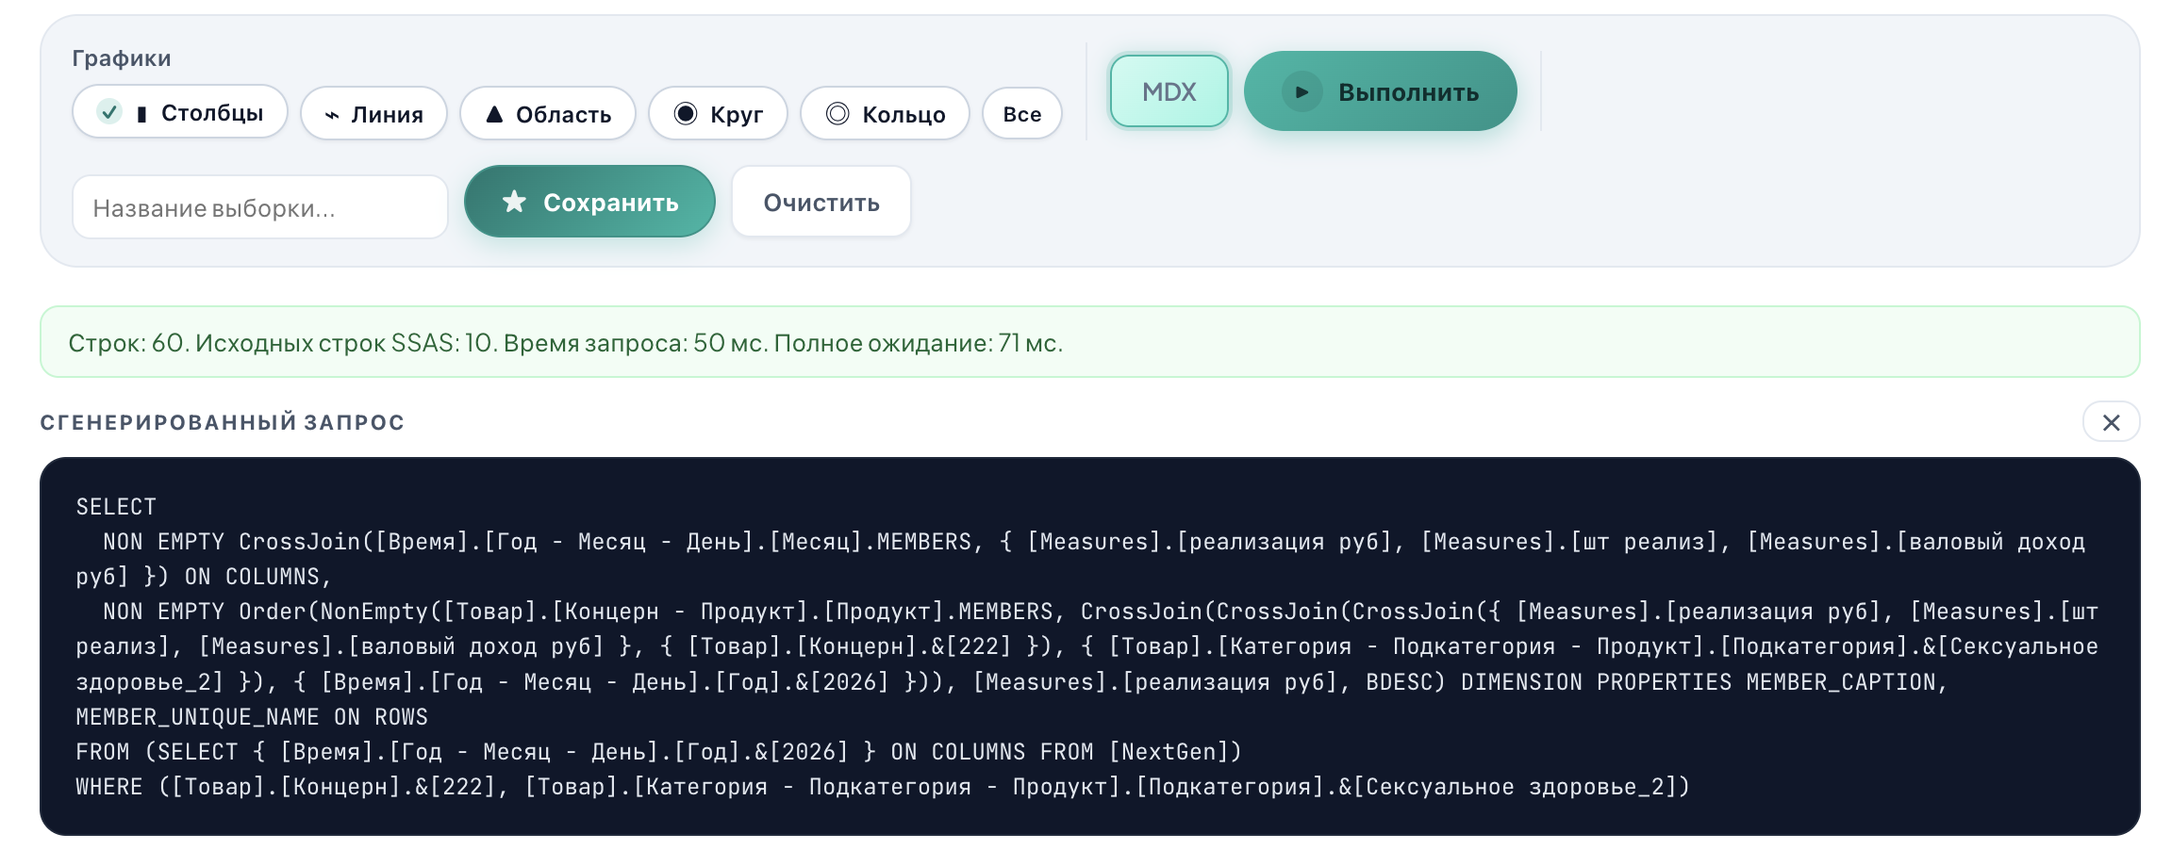The height and width of the screenshot is (866, 2172).
Task: Click the Графики section label
Action: coord(122,58)
